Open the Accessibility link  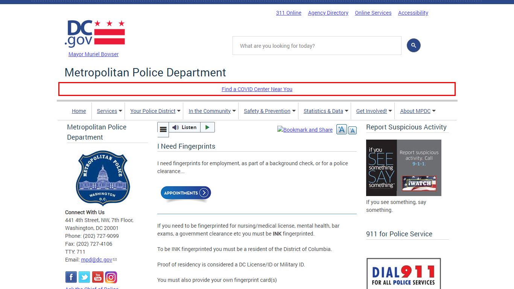point(413,13)
